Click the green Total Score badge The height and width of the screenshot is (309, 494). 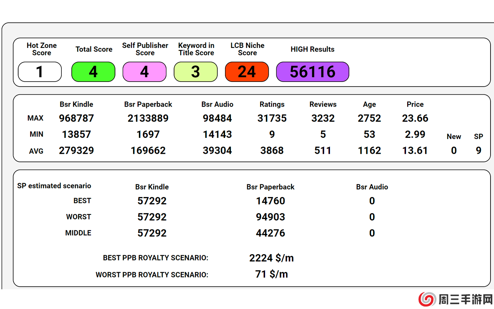click(x=93, y=72)
